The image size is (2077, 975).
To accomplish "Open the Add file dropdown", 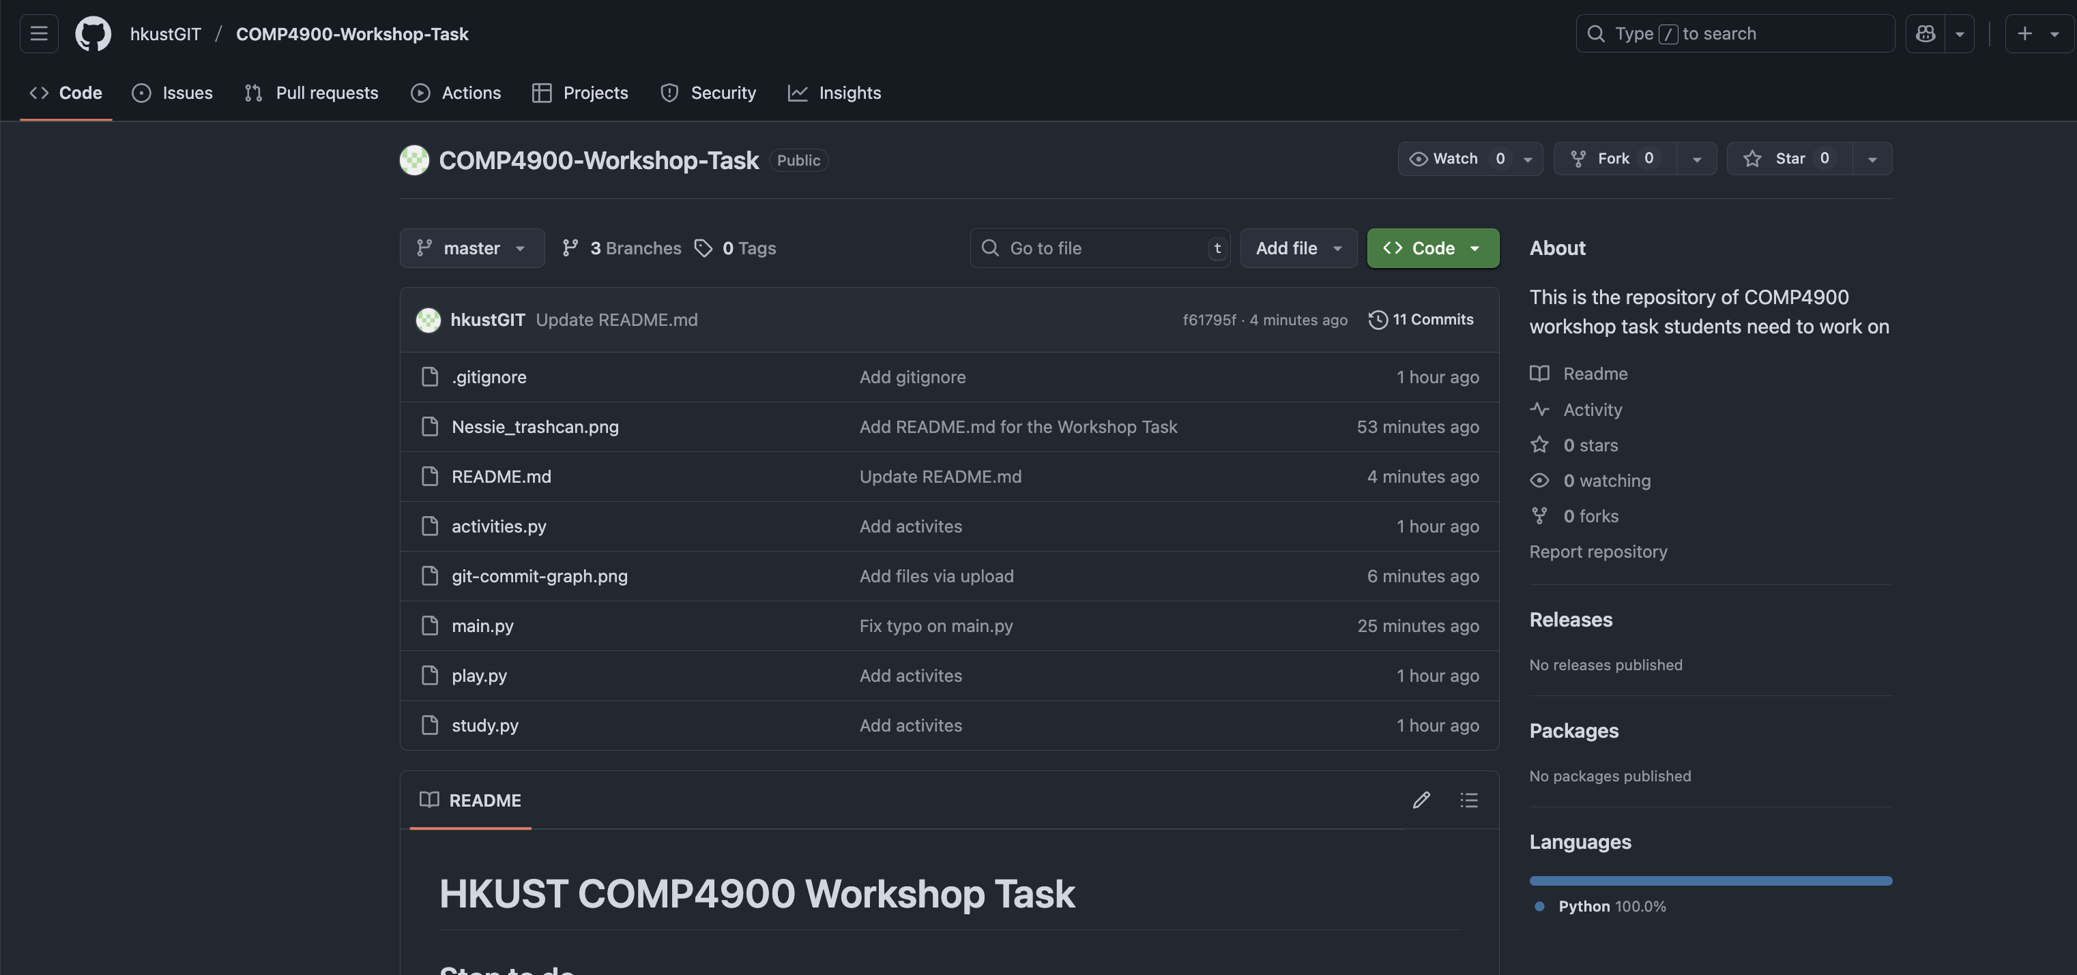I will 1298,248.
